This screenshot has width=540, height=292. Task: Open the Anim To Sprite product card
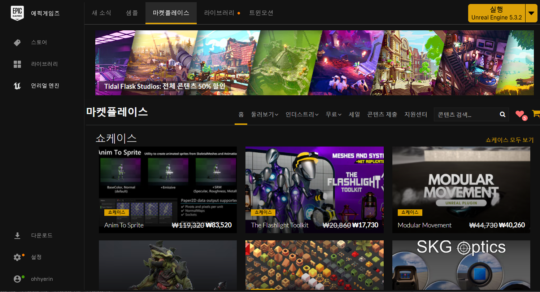(168, 190)
